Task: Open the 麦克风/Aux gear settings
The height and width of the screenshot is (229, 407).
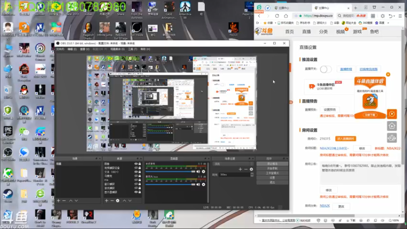Action: pyautogui.click(x=203, y=185)
